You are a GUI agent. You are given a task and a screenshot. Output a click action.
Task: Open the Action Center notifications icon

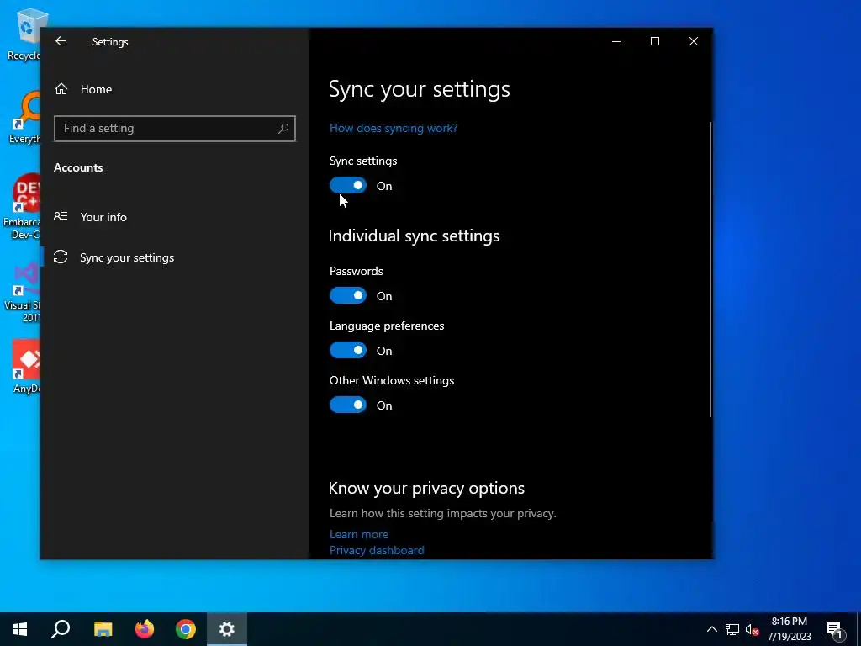834,629
